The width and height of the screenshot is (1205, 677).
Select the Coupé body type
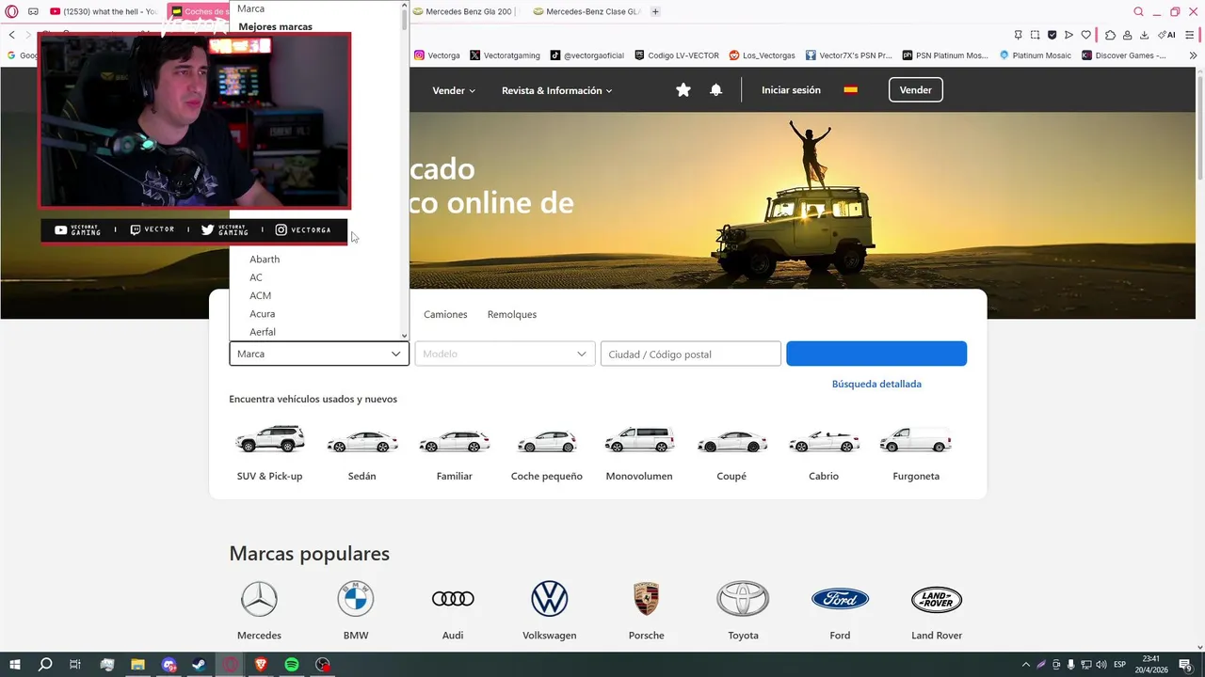tap(731, 453)
